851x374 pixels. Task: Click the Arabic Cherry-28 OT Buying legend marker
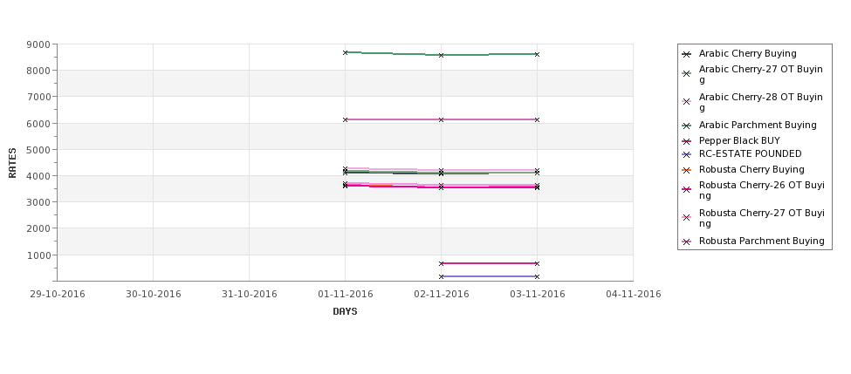687,102
